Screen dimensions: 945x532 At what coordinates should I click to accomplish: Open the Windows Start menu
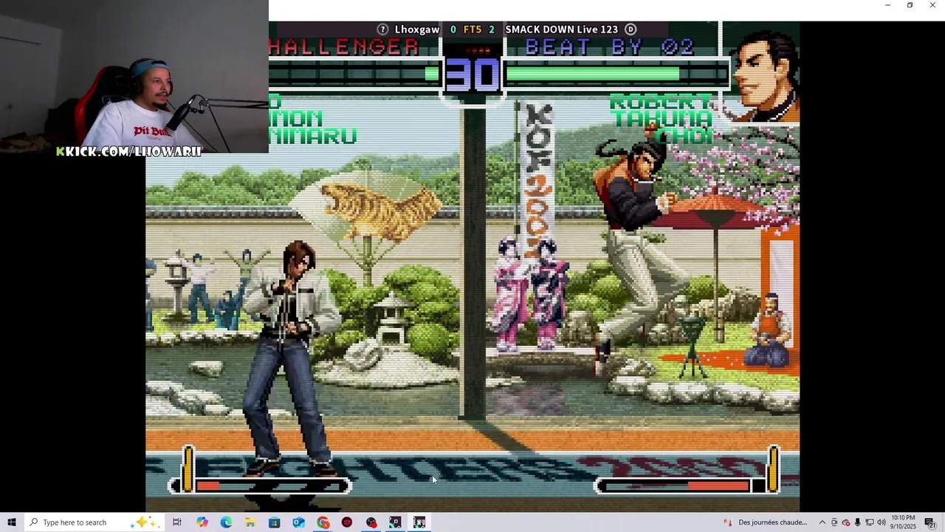coord(12,522)
